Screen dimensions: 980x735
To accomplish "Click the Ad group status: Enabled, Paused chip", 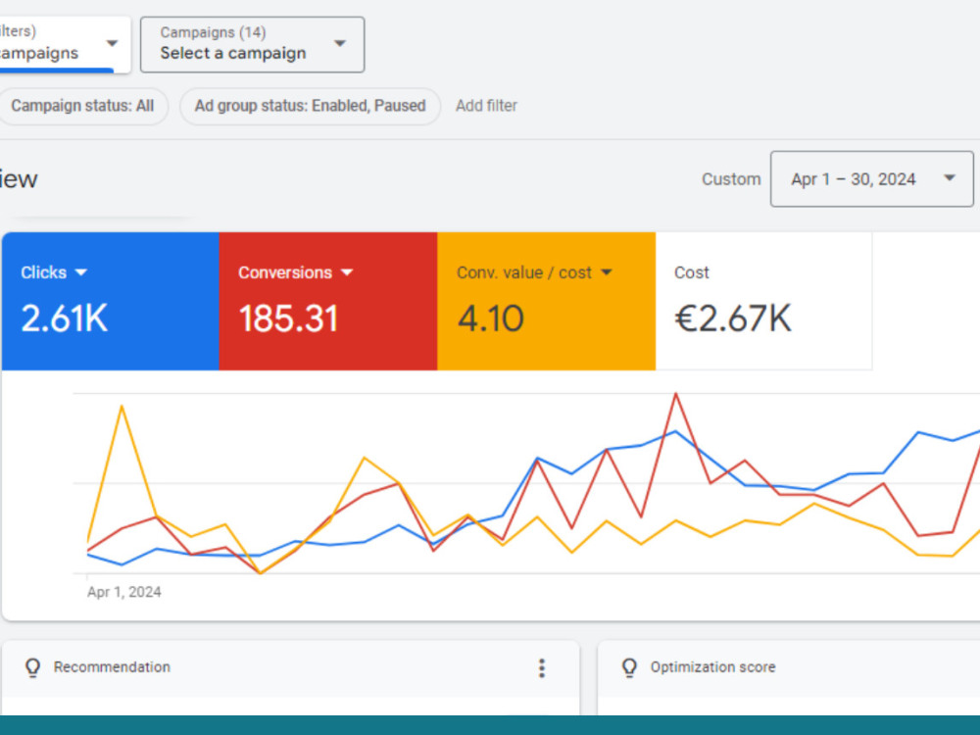I will pos(310,106).
